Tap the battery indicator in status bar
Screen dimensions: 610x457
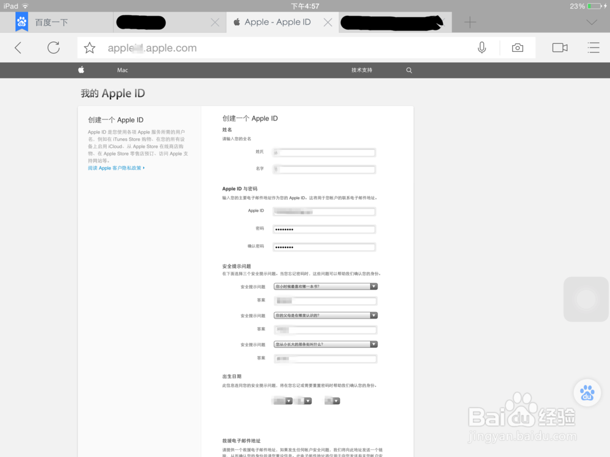[x=594, y=6]
